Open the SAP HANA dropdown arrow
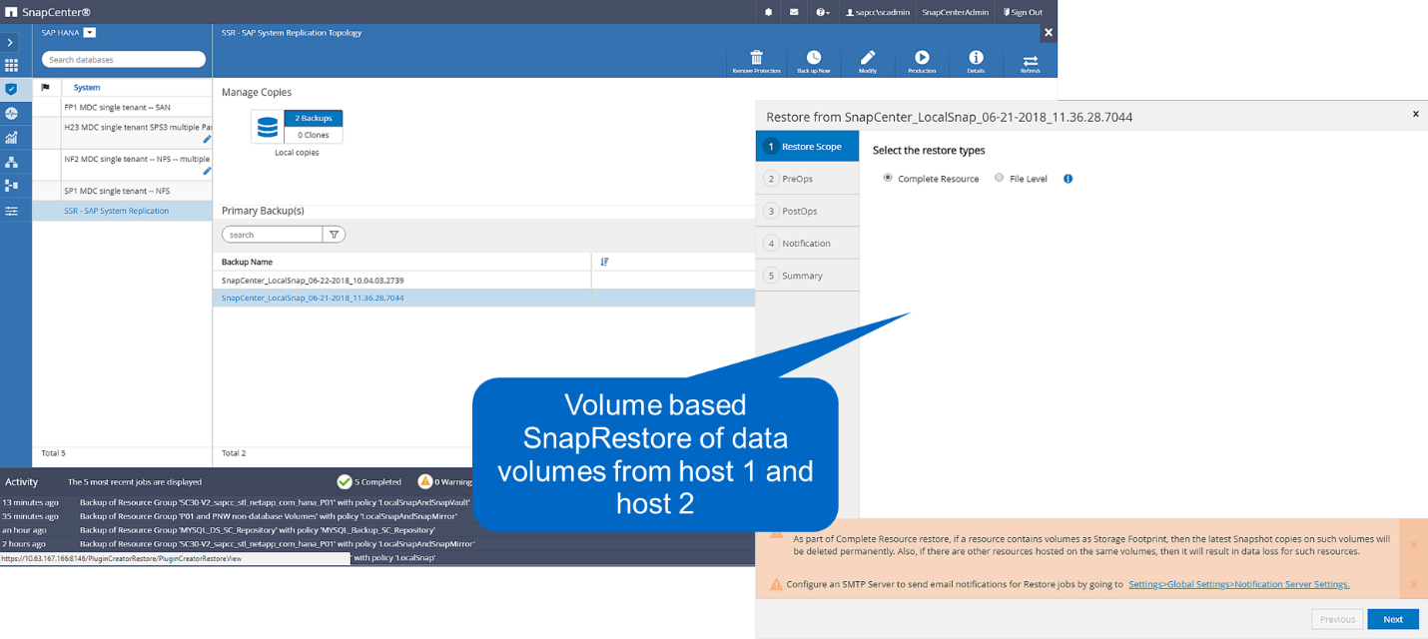This screenshot has height=639, width=1428. pyautogui.click(x=90, y=33)
